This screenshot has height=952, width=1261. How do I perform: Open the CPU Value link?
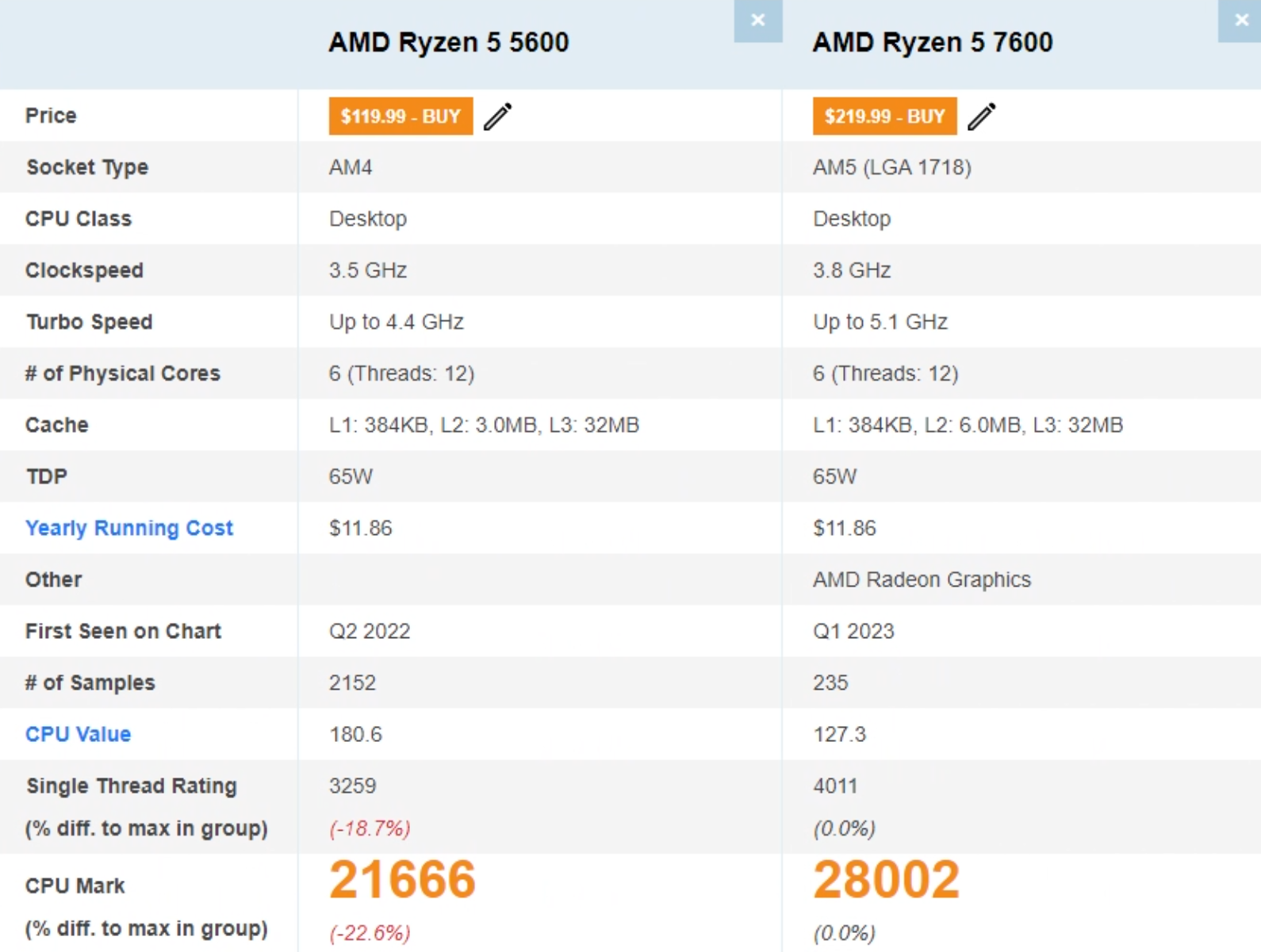78,734
